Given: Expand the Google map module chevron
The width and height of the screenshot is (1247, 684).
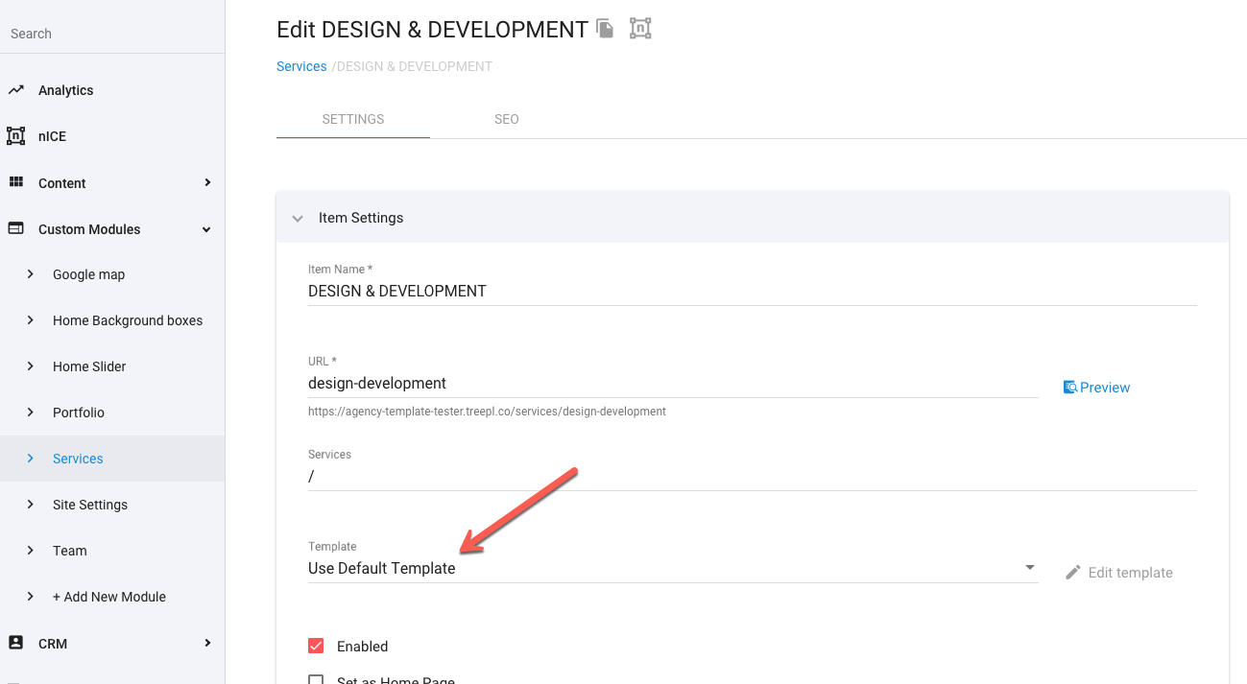Looking at the screenshot, I should 31,274.
